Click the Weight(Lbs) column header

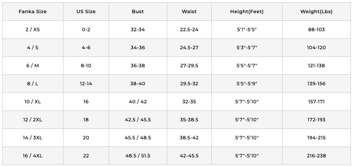point(316,11)
